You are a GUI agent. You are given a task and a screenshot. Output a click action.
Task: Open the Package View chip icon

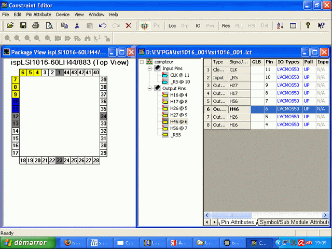145,25
